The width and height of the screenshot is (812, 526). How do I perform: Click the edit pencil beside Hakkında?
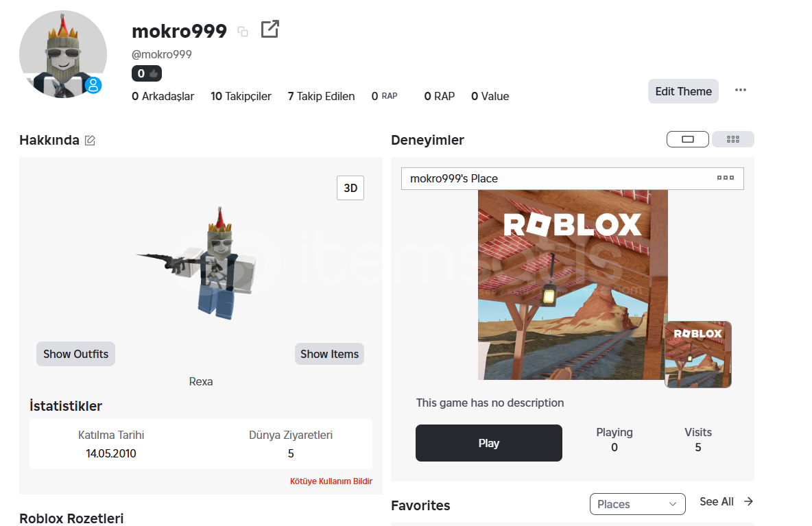(90, 141)
